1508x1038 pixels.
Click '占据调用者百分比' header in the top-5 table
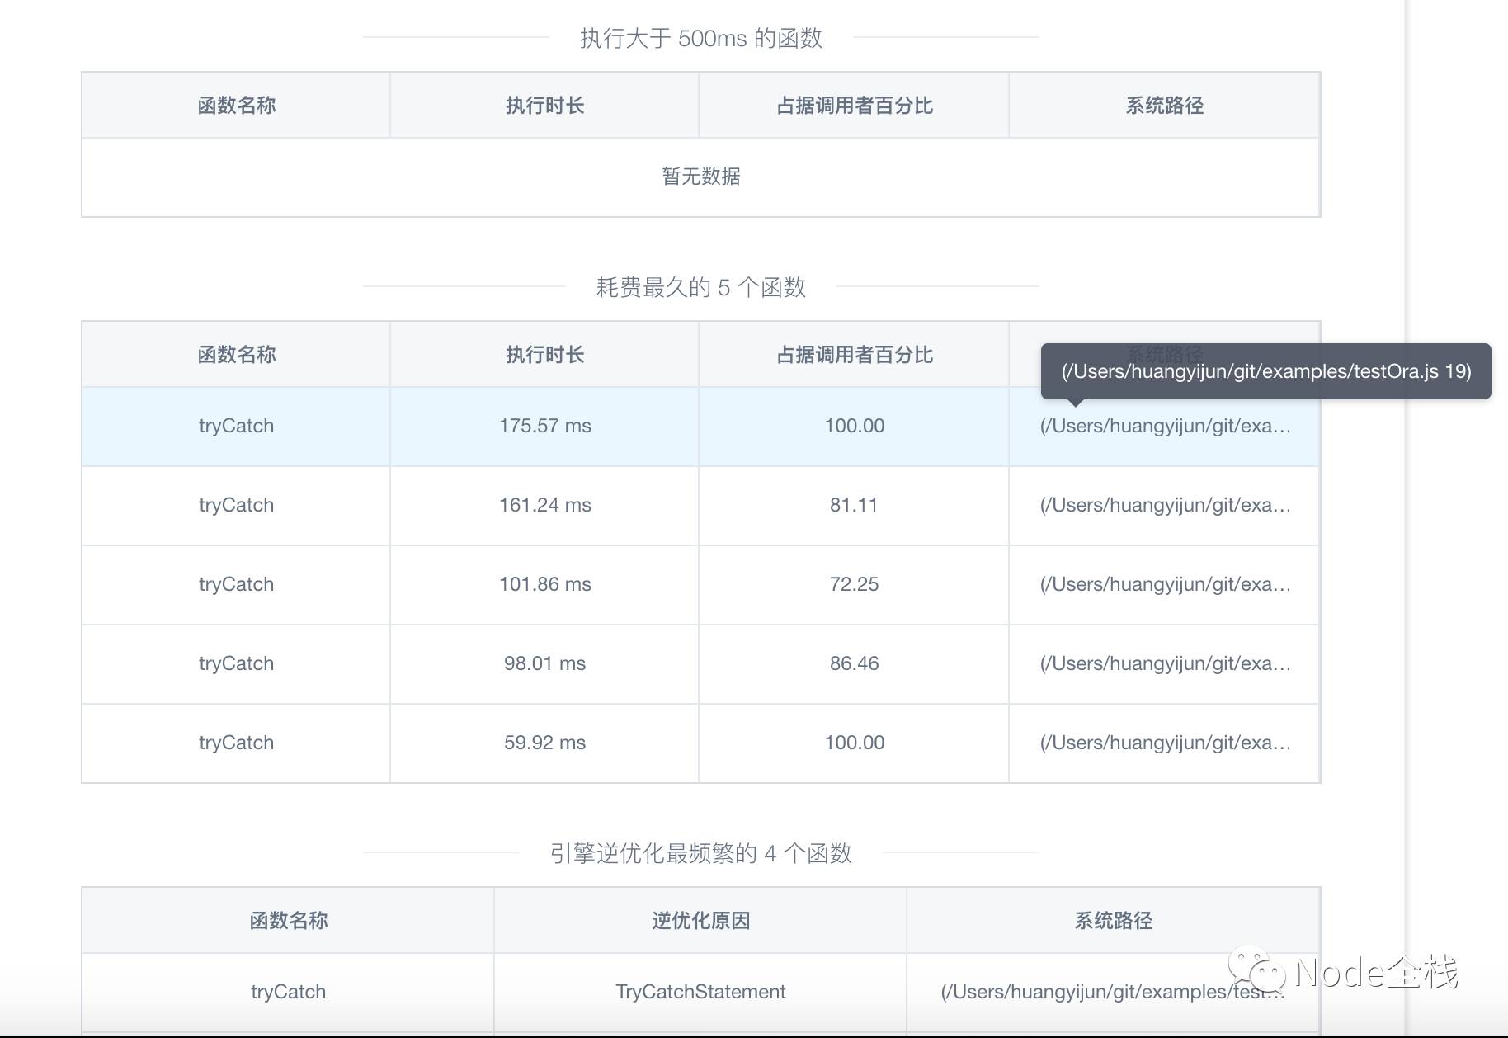tap(855, 355)
